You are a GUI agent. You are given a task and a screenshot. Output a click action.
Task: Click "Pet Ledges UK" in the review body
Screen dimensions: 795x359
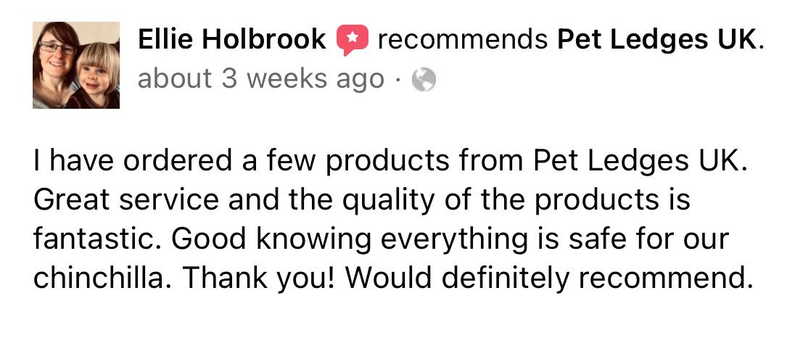click(639, 161)
